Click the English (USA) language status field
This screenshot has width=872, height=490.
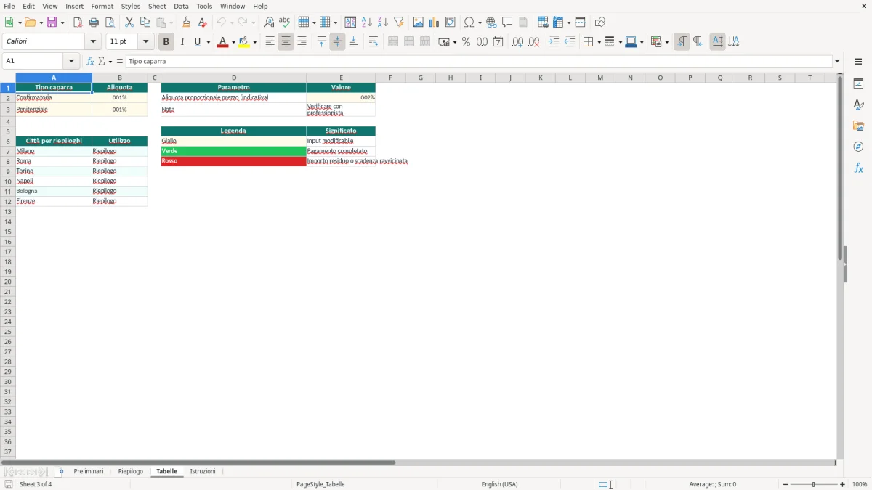point(499,484)
